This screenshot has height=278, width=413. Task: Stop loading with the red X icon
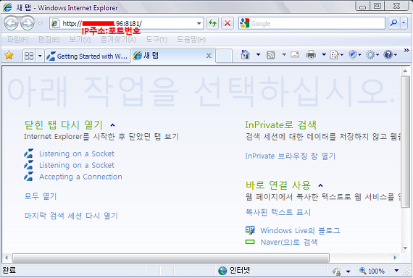tap(228, 23)
